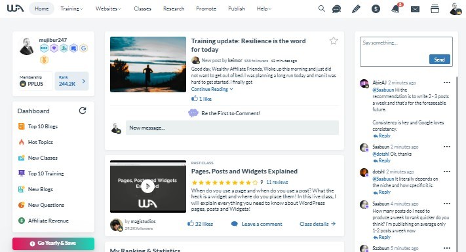466x252 pixels.
Task: Open mujibur247 profile name
Action: tap(53, 40)
